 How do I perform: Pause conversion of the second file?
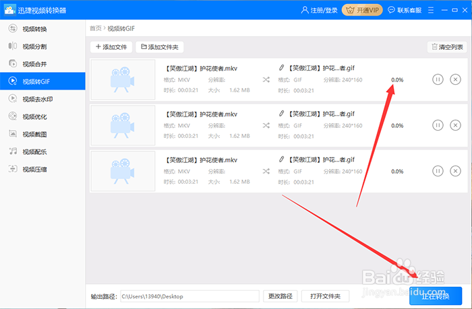pyautogui.click(x=438, y=125)
